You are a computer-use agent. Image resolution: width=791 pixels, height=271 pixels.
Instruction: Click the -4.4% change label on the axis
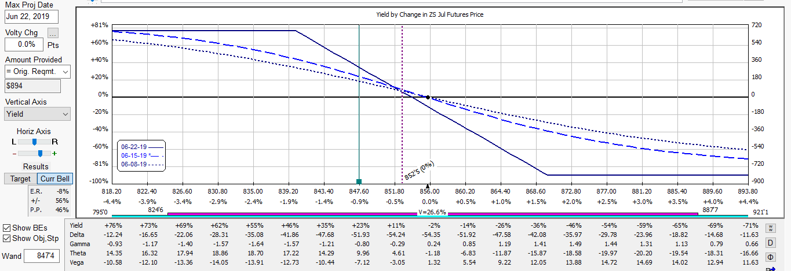pos(111,202)
